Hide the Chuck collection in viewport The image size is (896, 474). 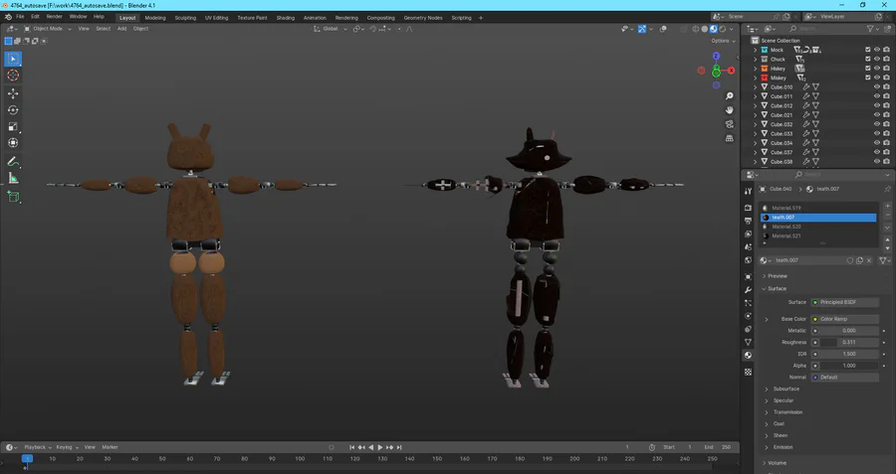(877, 60)
